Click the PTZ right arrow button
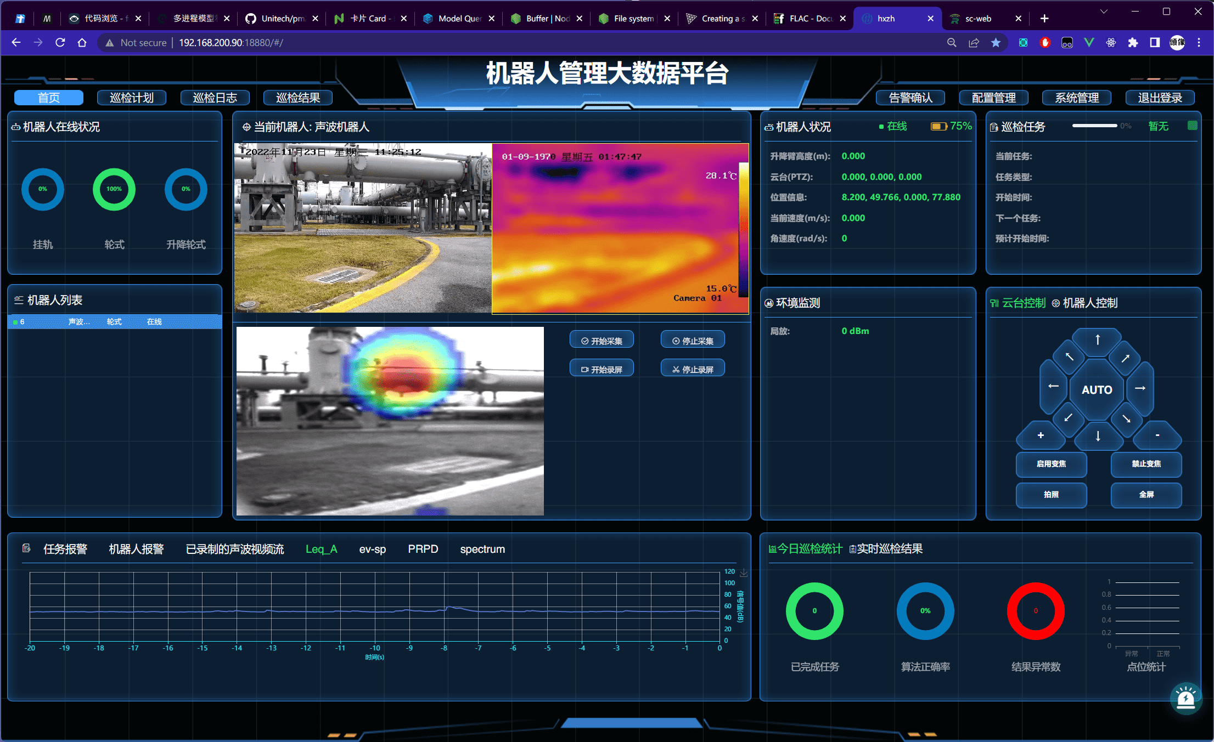The height and width of the screenshot is (742, 1214). (x=1140, y=388)
